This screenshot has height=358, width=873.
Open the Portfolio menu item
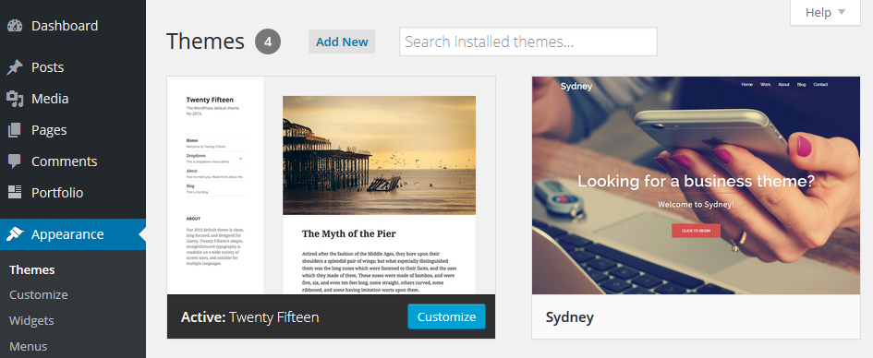[73, 192]
